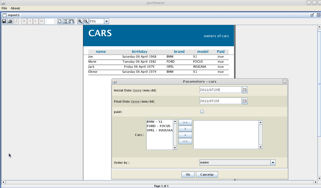
Task: Click the >> move all cars button
Action: 185,122
